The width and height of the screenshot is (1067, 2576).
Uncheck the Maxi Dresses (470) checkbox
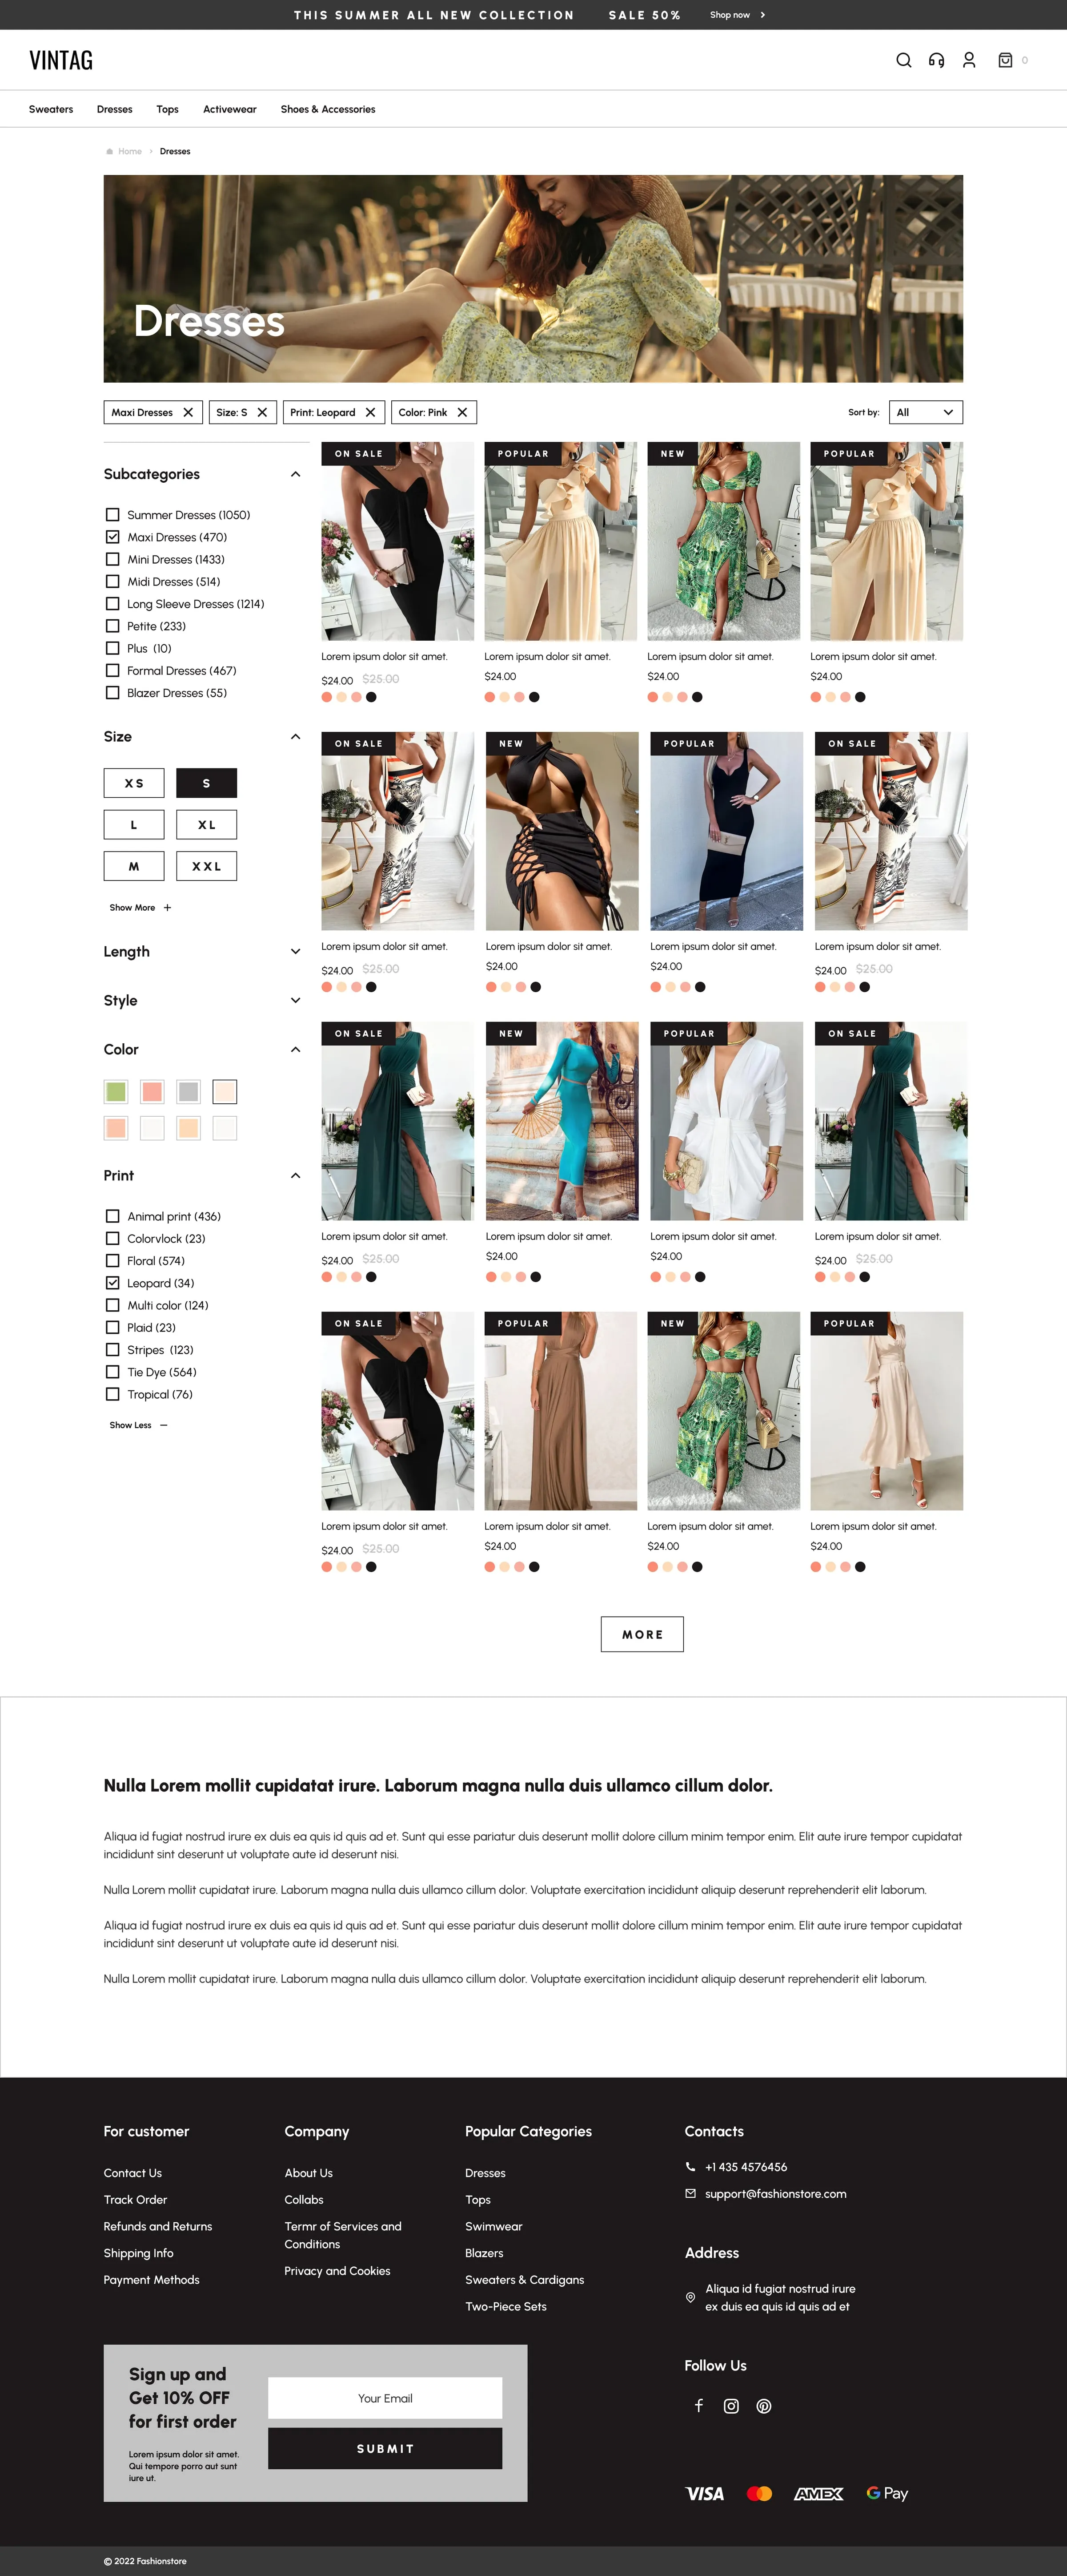point(113,537)
